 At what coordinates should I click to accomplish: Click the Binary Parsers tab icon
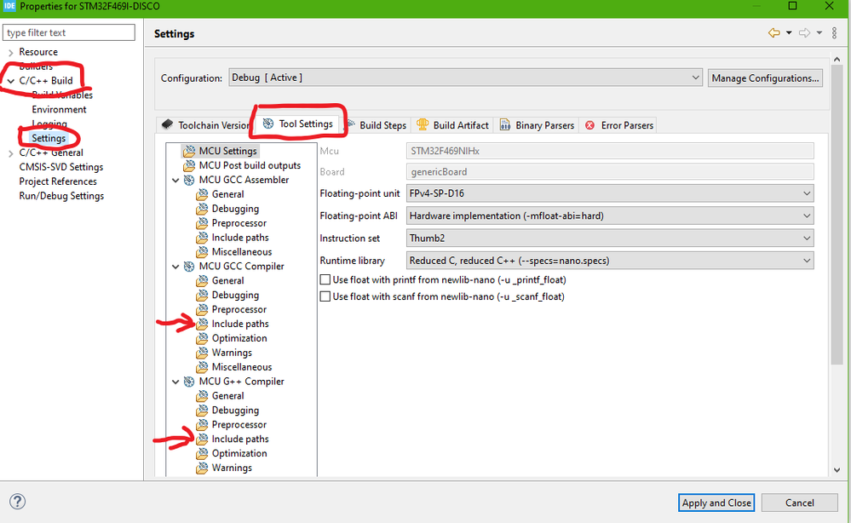click(x=505, y=124)
